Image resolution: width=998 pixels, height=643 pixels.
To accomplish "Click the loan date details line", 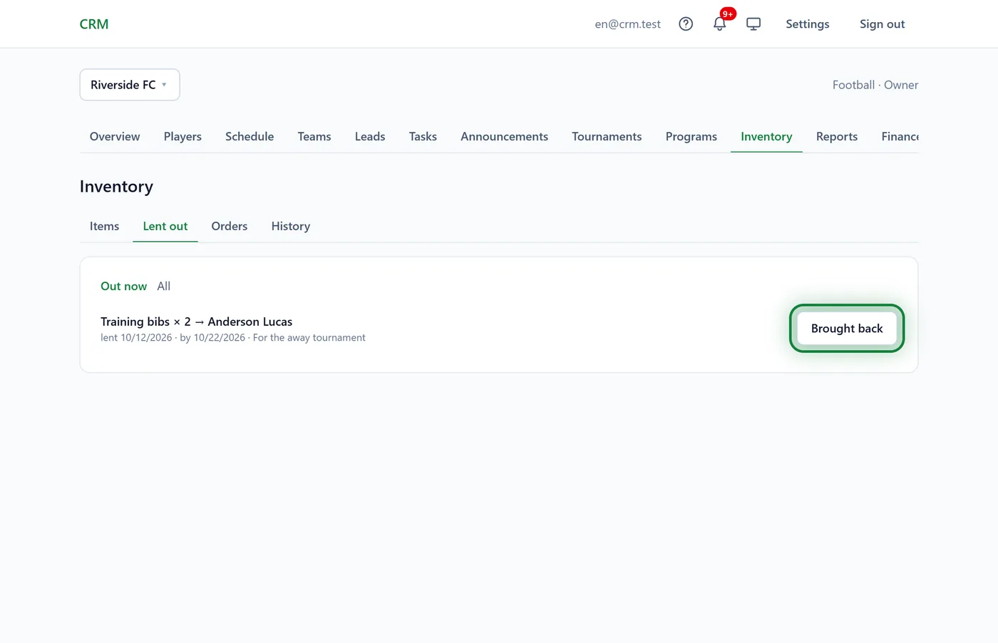I will tap(233, 338).
